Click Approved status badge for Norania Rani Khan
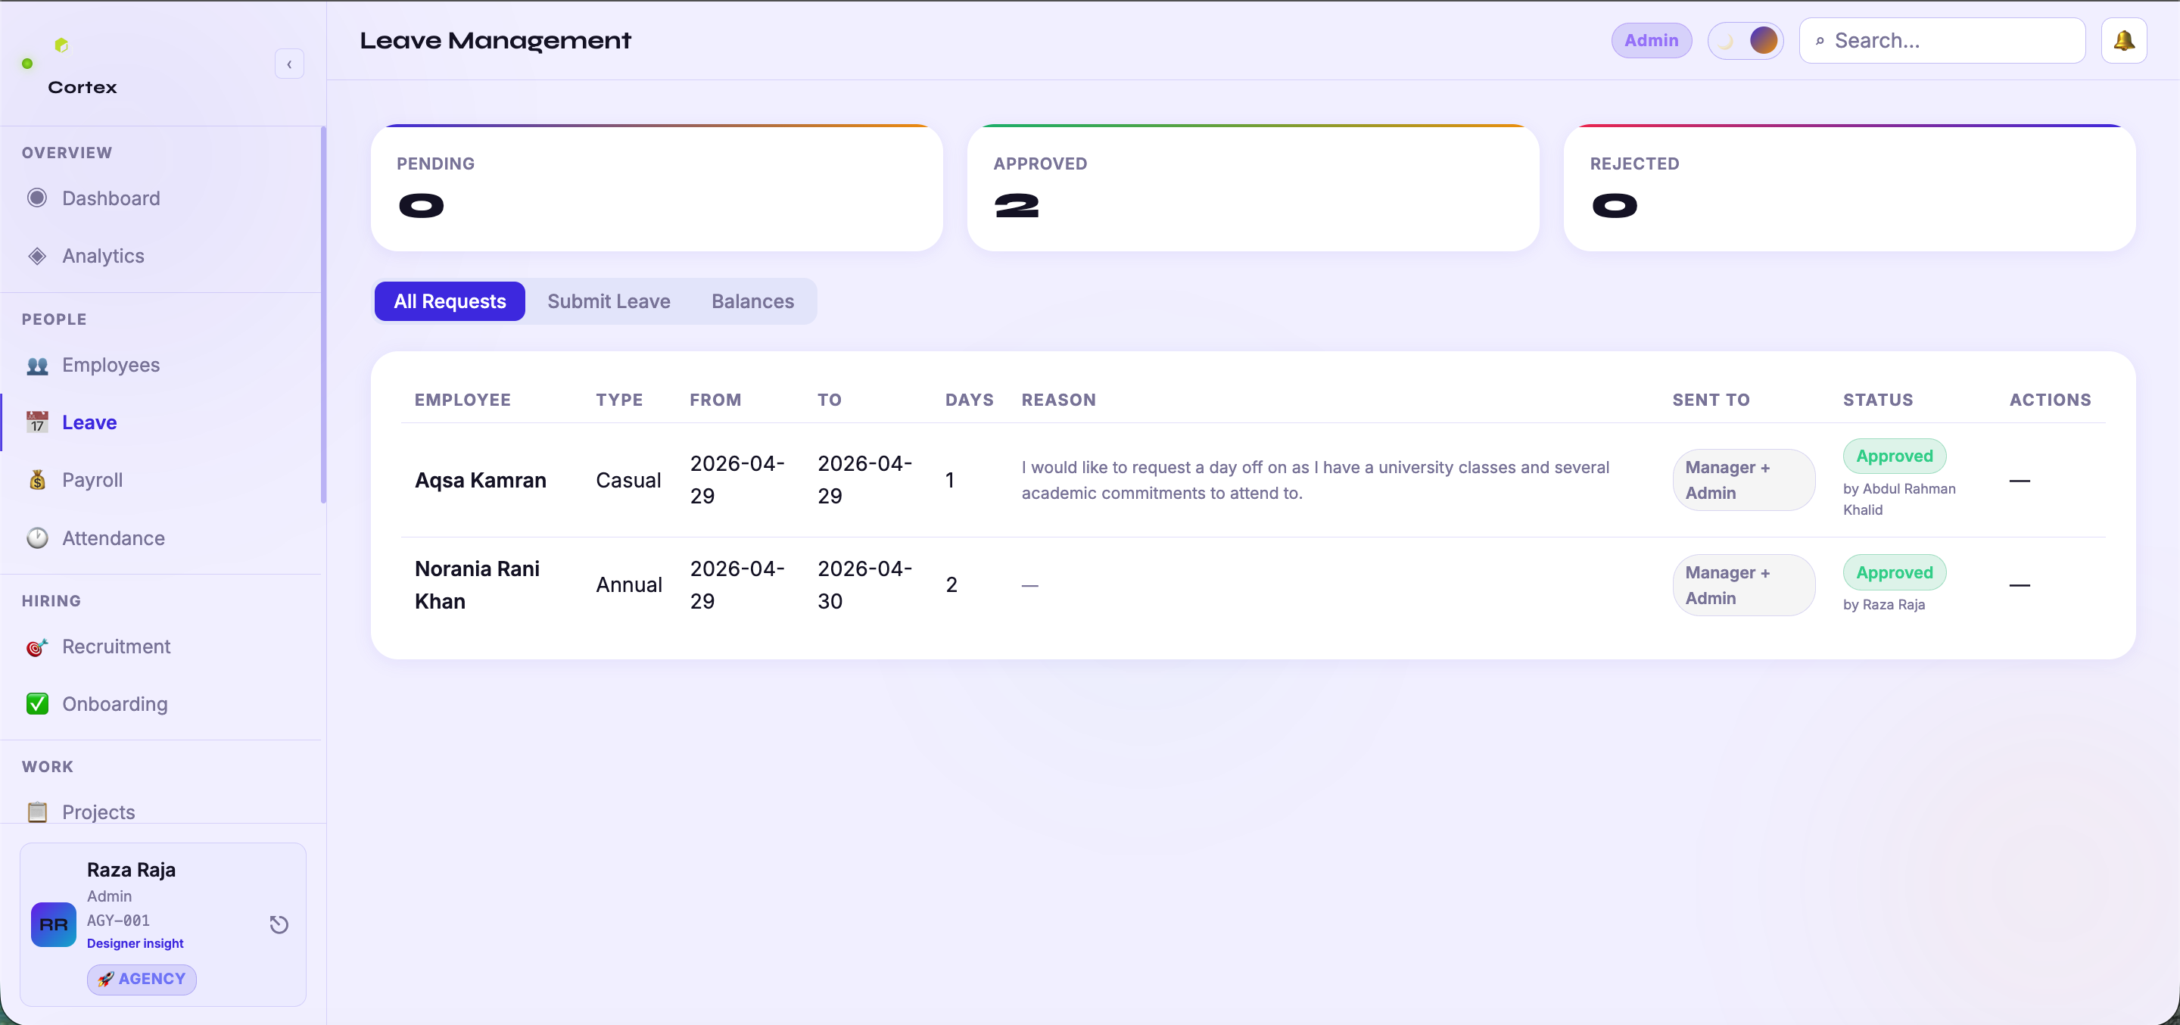The width and height of the screenshot is (2180, 1025). [1894, 573]
